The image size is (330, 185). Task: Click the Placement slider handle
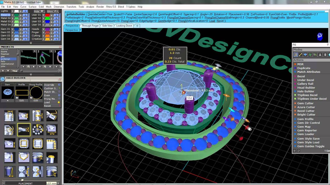coord(22,180)
